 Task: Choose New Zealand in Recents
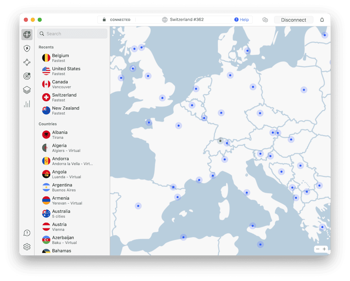pyautogui.click(x=72, y=111)
